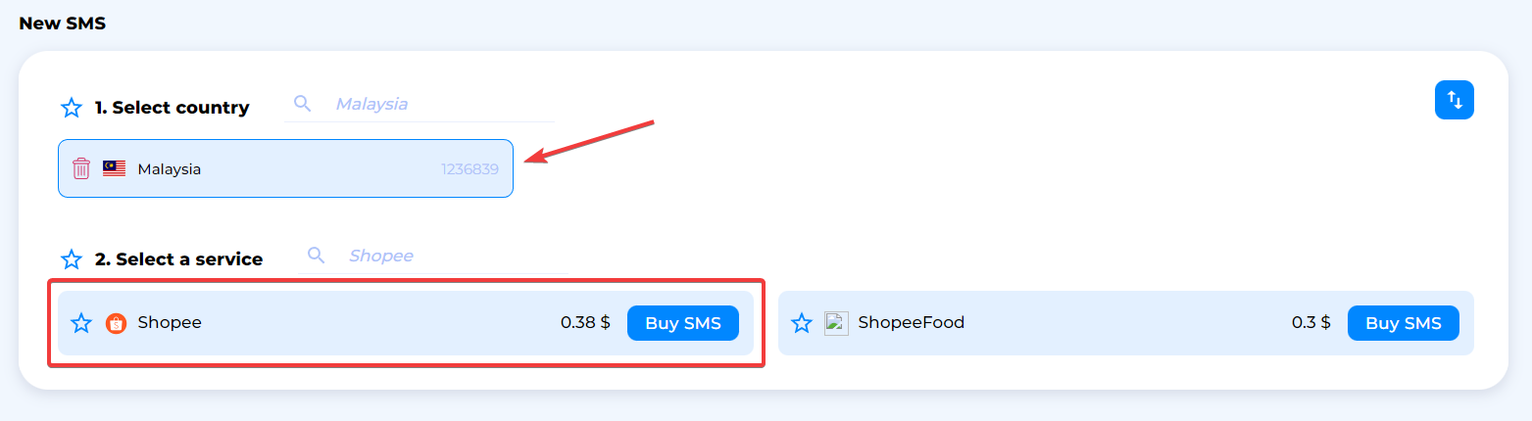Focus the Malaysia country search field

click(x=420, y=103)
